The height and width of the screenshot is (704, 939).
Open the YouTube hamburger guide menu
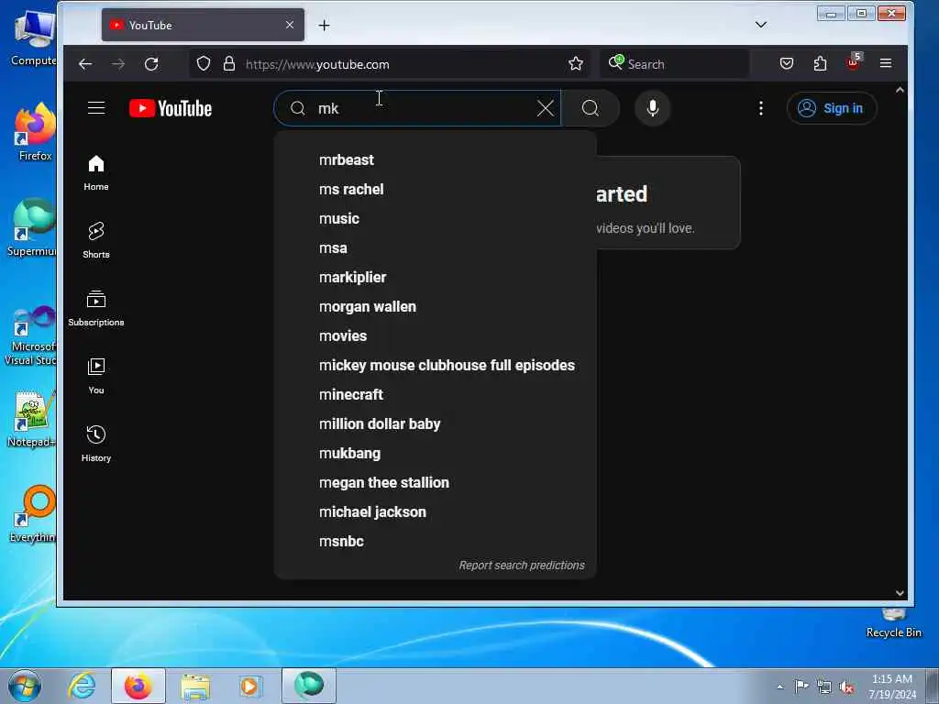click(96, 108)
